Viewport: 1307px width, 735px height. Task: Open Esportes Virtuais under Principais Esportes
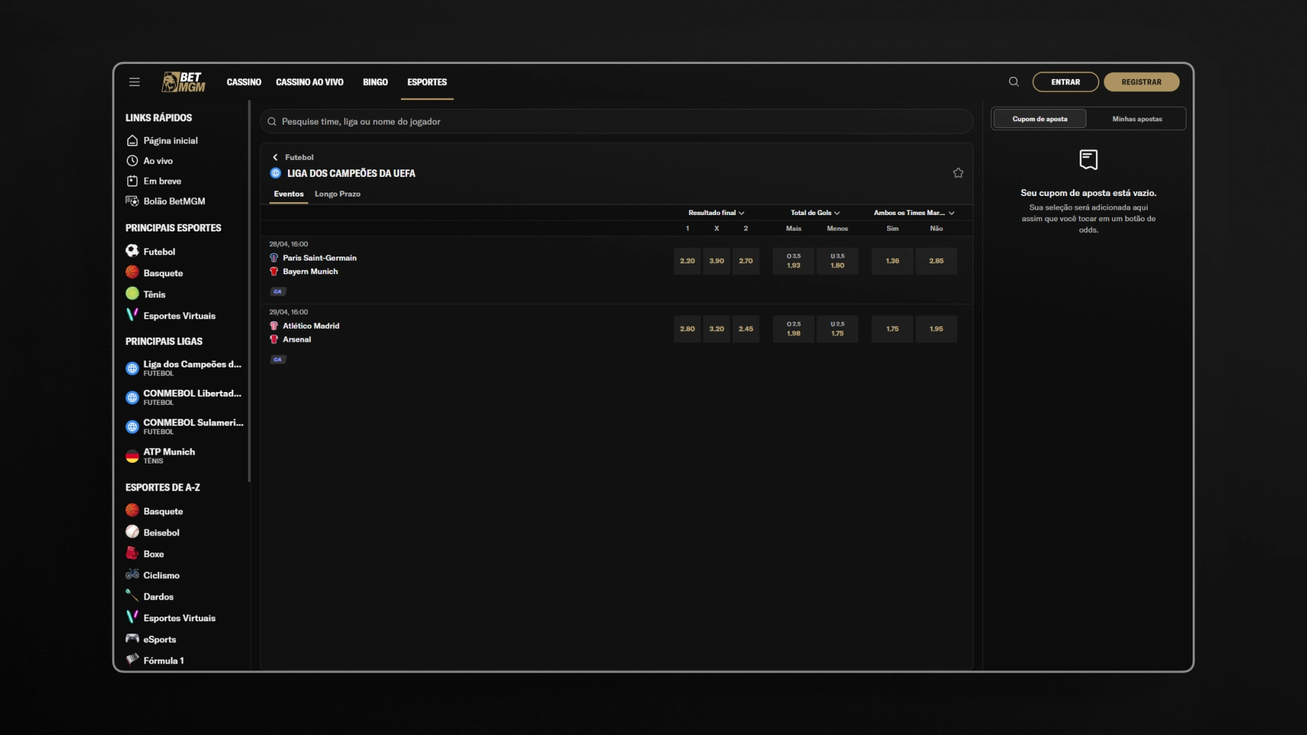tap(180, 316)
